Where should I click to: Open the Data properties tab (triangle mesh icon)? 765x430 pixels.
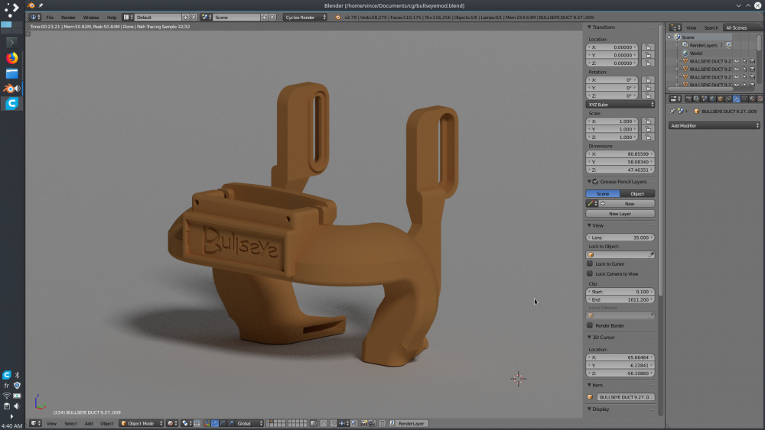744,99
